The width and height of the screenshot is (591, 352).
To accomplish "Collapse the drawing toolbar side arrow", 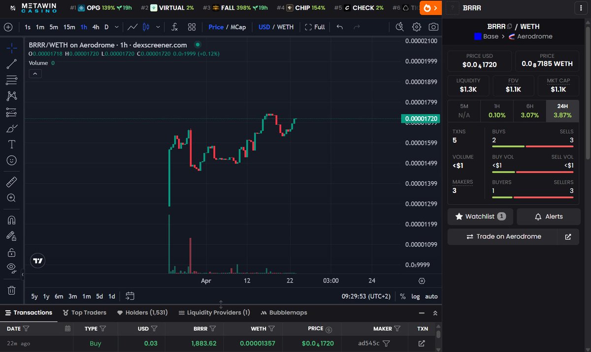I will [x=22, y=274].
